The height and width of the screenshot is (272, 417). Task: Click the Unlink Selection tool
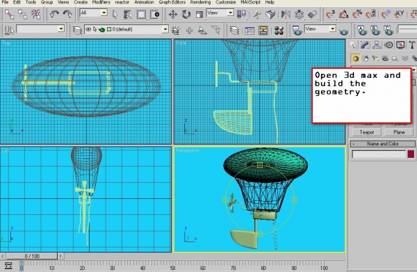tap(23, 14)
